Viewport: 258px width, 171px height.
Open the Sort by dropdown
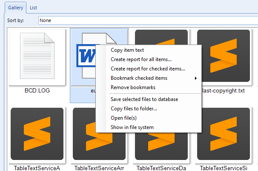[148, 20]
